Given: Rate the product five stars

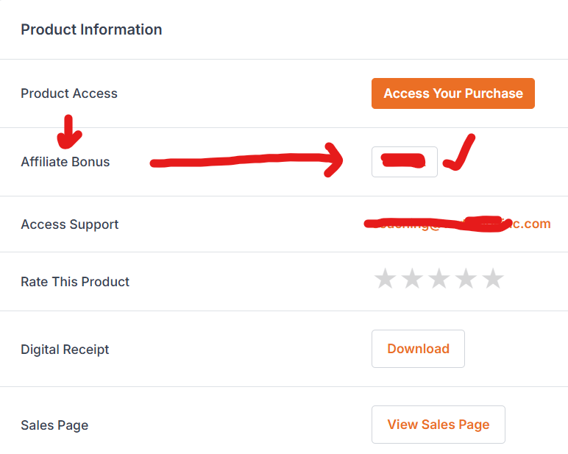Looking at the screenshot, I should (493, 279).
